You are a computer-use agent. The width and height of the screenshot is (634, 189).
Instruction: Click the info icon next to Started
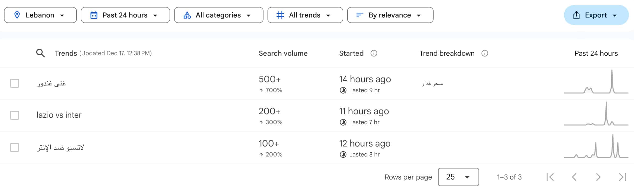click(374, 53)
